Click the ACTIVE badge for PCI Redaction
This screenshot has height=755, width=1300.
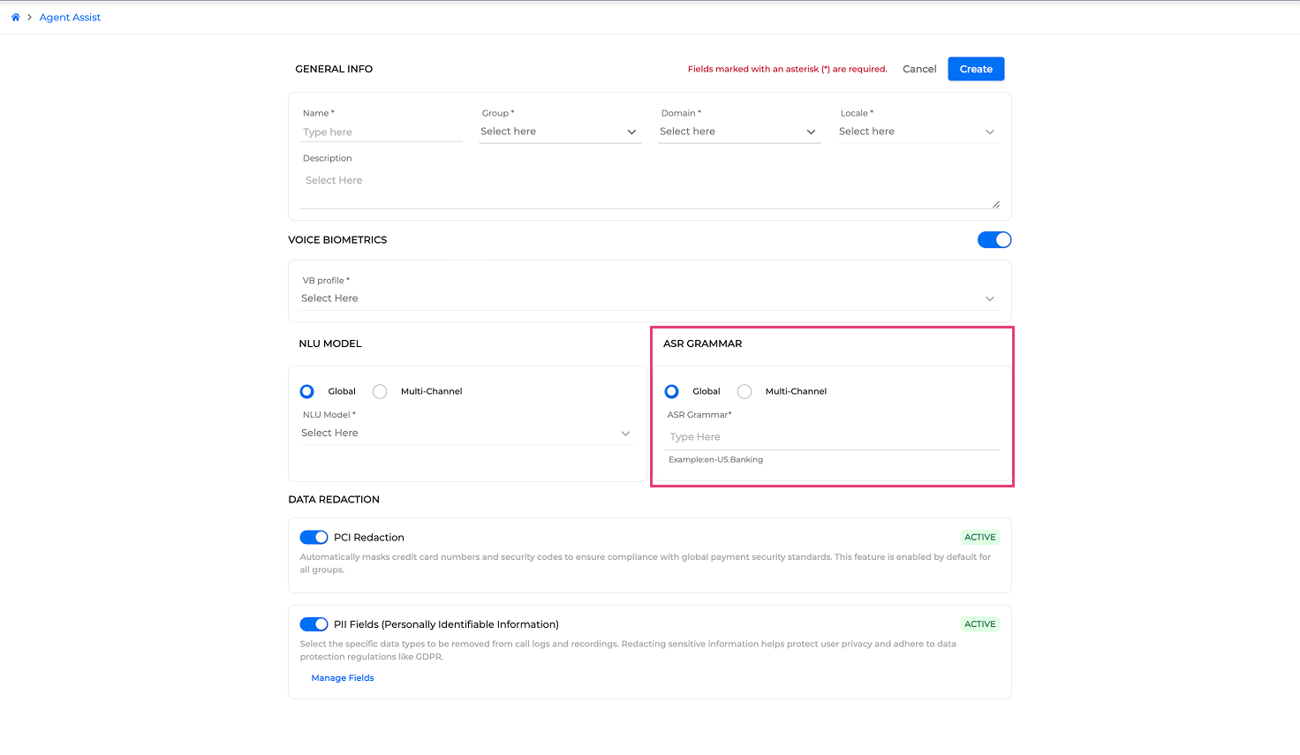[980, 537]
